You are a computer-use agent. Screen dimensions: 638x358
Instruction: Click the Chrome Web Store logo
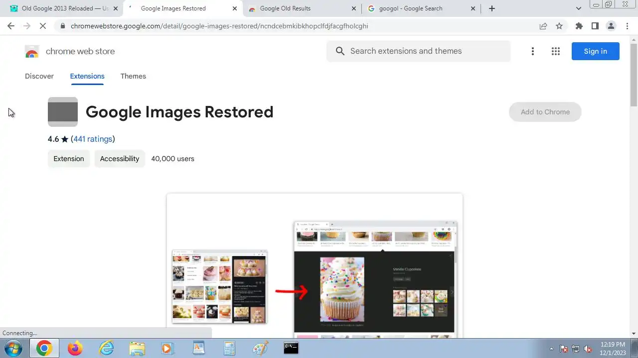click(32, 51)
